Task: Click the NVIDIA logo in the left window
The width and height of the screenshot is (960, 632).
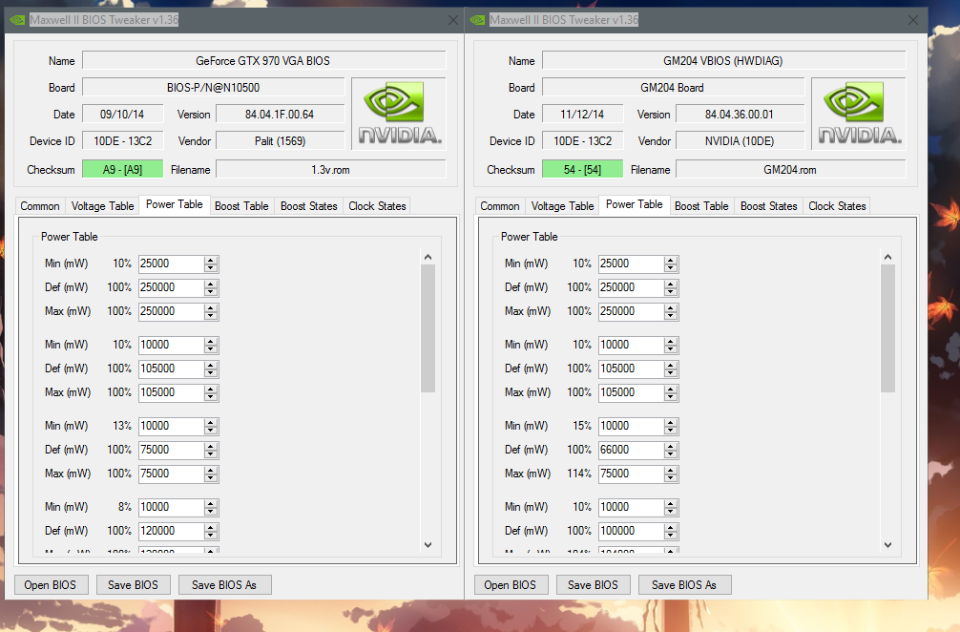Action: 399,114
